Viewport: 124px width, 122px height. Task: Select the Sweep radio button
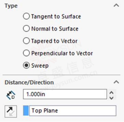tap(26, 65)
